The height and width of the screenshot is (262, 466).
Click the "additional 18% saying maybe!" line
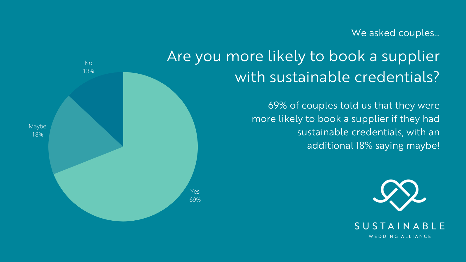tap(373, 146)
